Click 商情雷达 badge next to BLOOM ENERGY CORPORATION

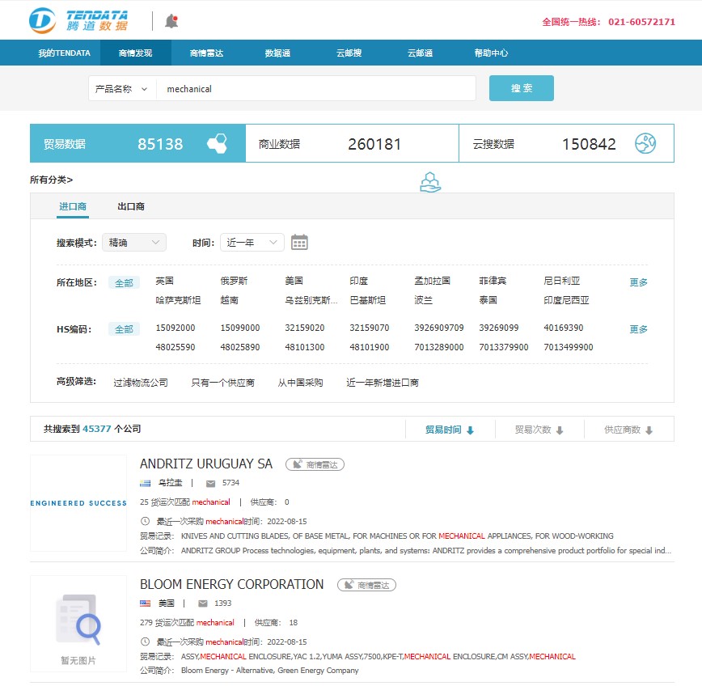[366, 585]
